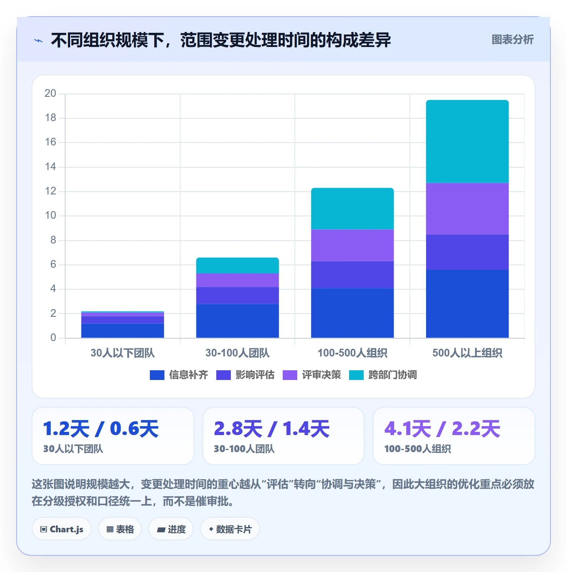Click the 信息补齐 segment of the 500人以上组织 bar
The image size is (567, 572).
467,304
